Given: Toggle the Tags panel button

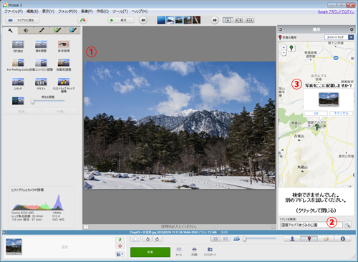Looking at the screenshot, I should point(326,238).
